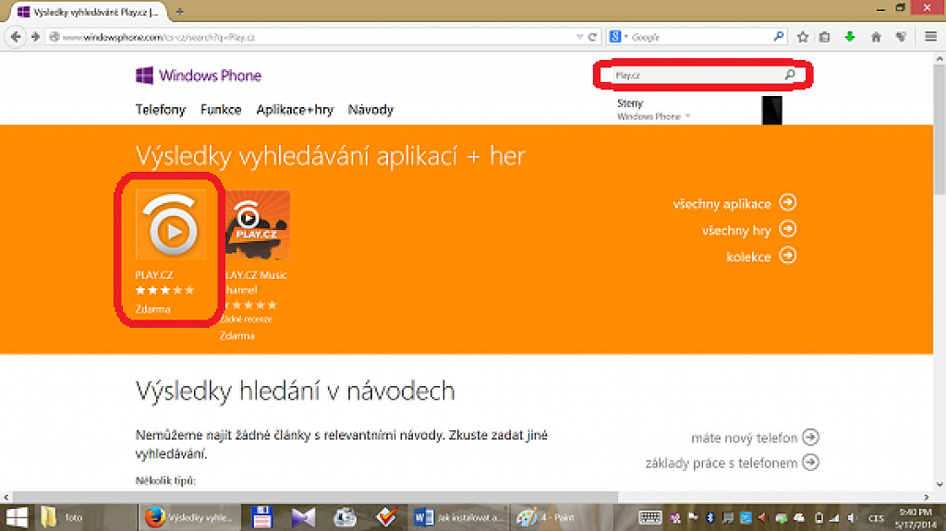The height and width of the screenshot is (531, 946).
Task: Click the Windows Phone site search magnifier
Action: tap(790, 75)
